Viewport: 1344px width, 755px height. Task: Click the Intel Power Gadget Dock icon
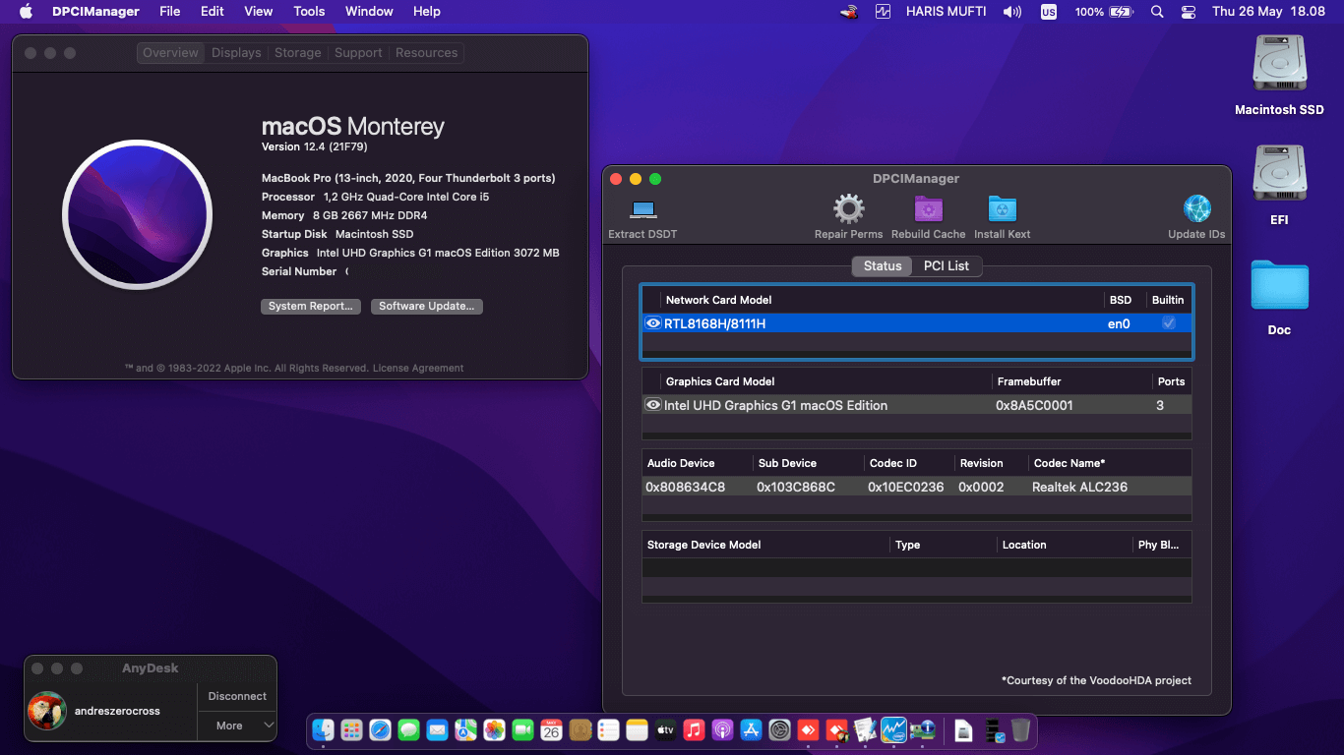click(893, 729)
